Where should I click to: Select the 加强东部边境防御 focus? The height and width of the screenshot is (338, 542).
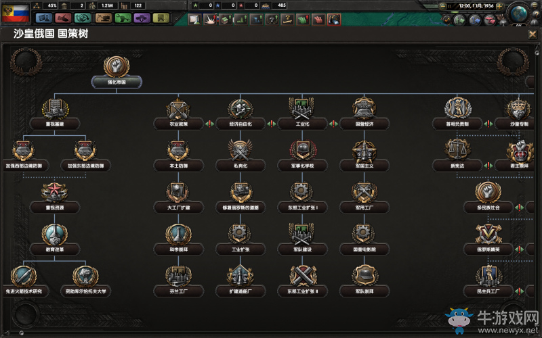pos(85,166)
